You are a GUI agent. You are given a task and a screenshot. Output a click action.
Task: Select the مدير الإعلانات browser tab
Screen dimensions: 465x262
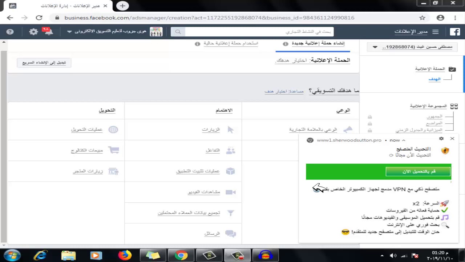click(59, 6)
